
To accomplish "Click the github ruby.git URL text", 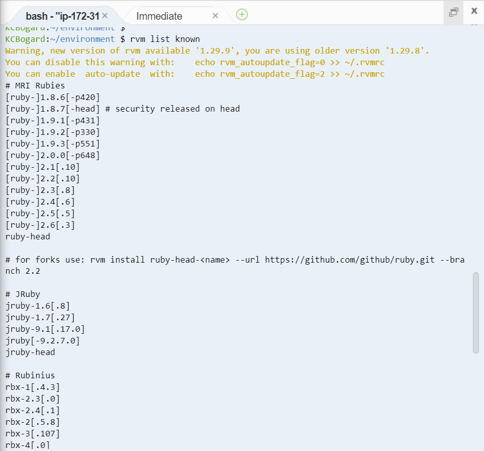I will pos(350,260).
